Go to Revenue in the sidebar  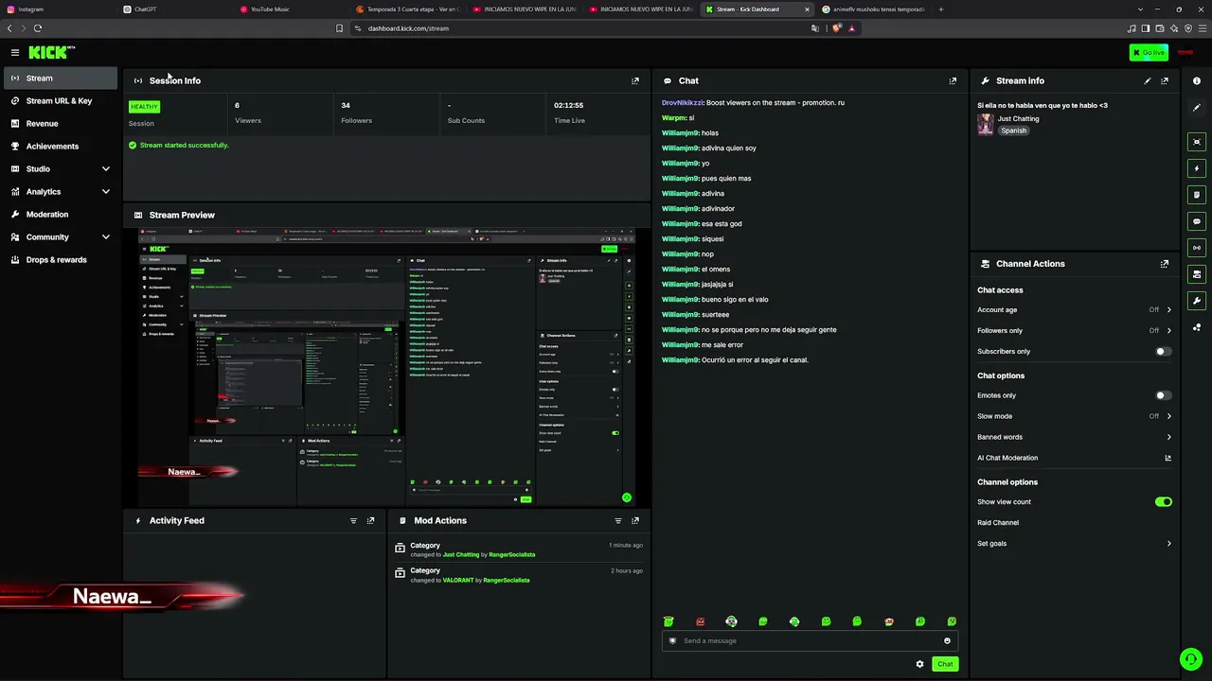click(x=61, y=124)
